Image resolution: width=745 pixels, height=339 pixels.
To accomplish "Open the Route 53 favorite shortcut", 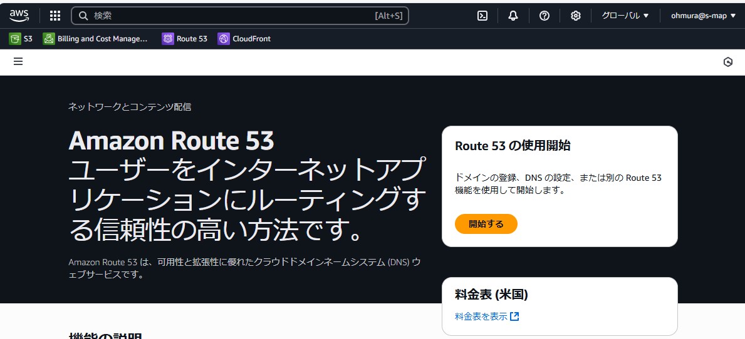I will (x=185, y=39).
